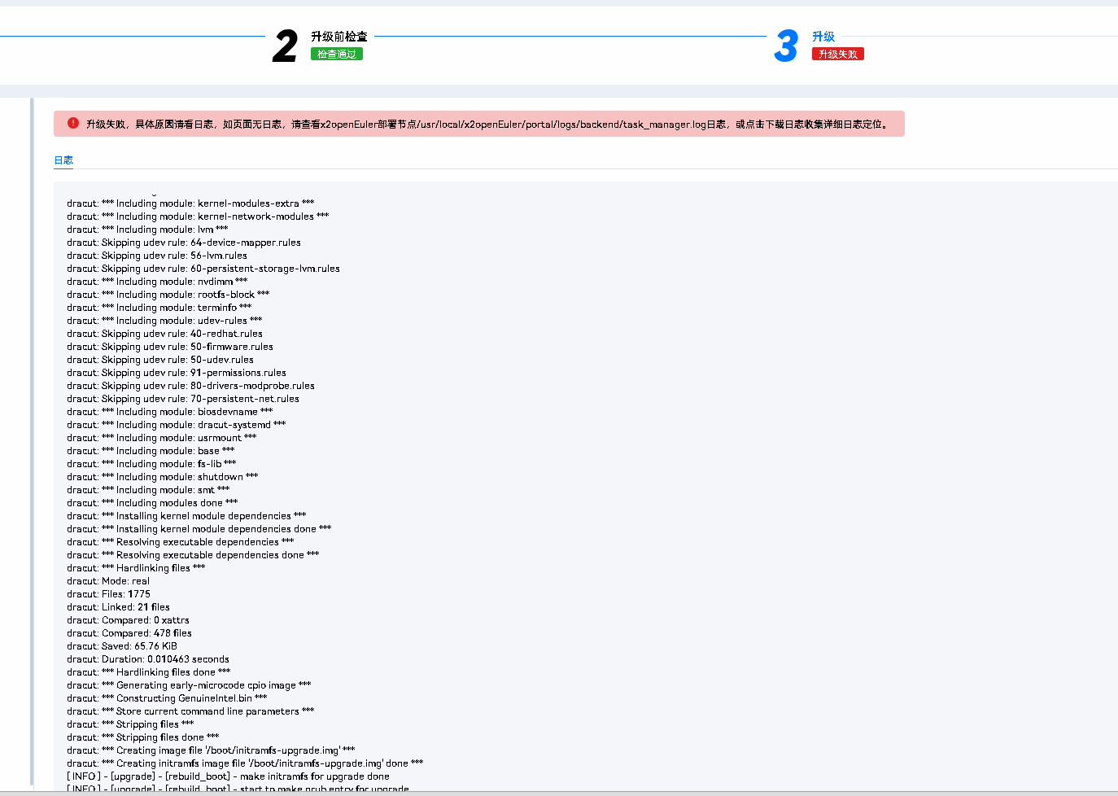Screen dimensions: 1118x796
Task: Click log line 'Skipping udev rule: 40-redhat.rules'
Action: click(164, 334)
